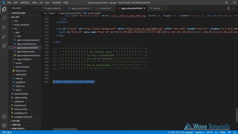Open the Help menu
The image size is (238, 134).
click(x=66, y=3)
